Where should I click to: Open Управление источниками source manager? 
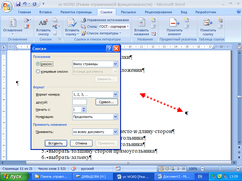(x=105, y=20)
